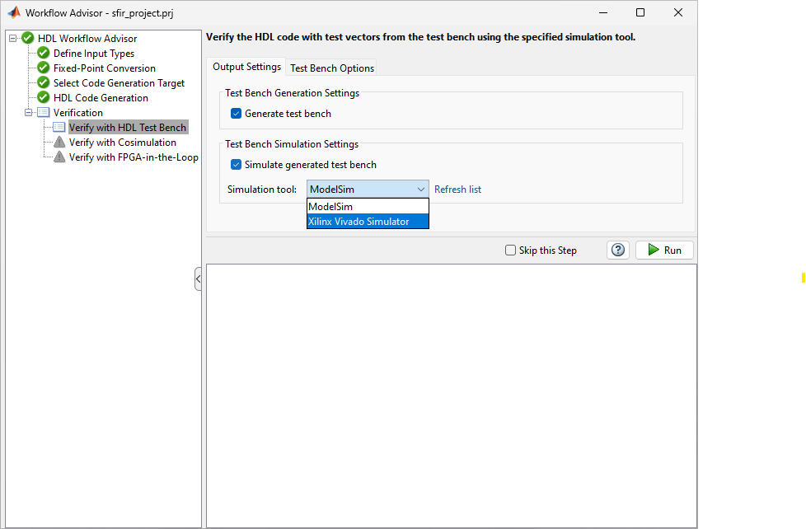Select Select Code Generation Target step

[119, 83]
